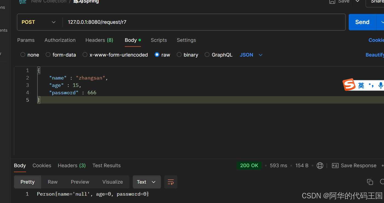Switch to the Headers (8) tab

click(99, 40)
